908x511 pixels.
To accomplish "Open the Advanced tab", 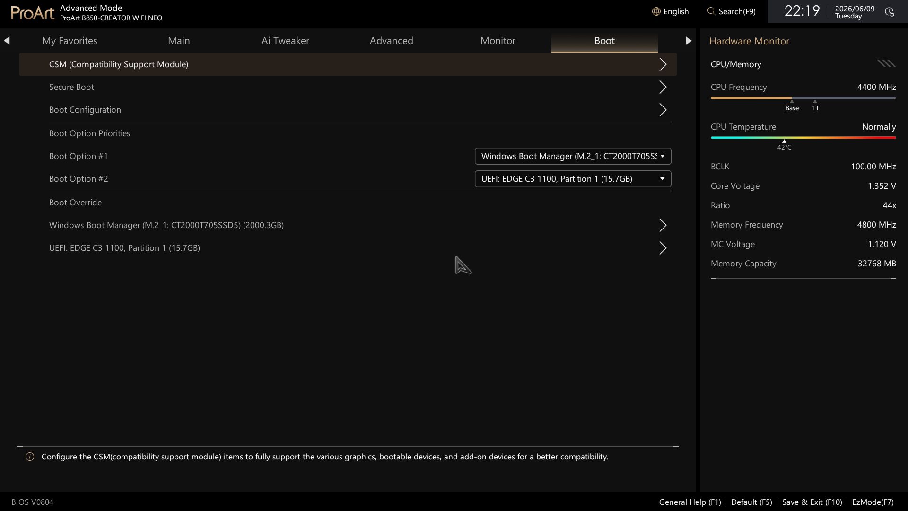I will [x=392, y=41].
